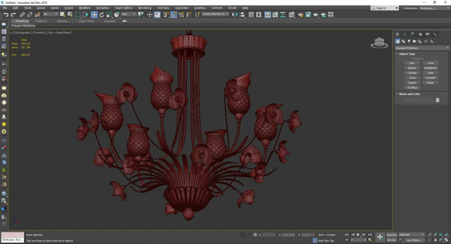The width and height of the screenshot is (451, 244).
Task: Choose the Select Object tool
Action: (62, 15)
